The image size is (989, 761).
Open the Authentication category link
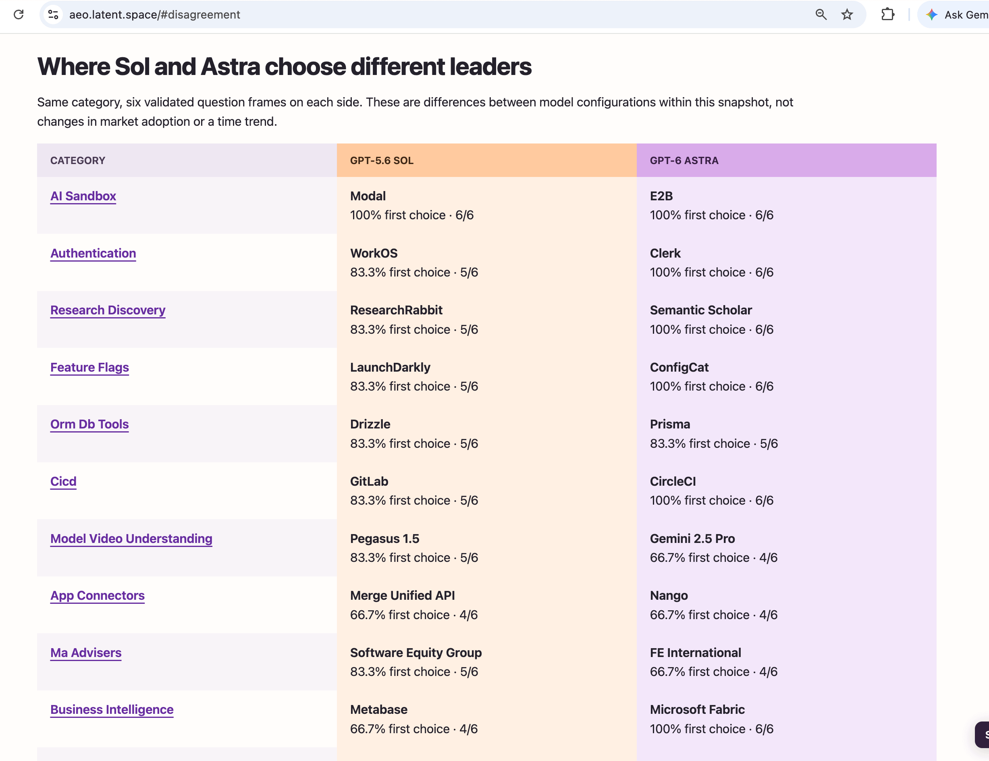(x=93, y=253)
